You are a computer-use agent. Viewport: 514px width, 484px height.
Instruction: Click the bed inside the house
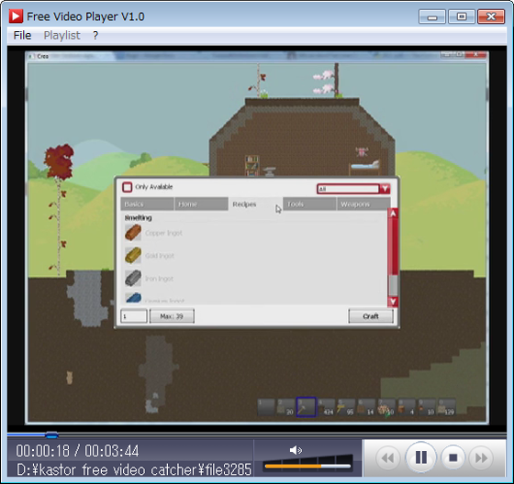pyautogui.click(x=365, y=167)
